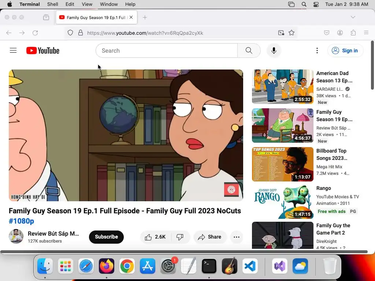Open the Edit menu
The image size is (375, 281).
[x=70, y=4]
